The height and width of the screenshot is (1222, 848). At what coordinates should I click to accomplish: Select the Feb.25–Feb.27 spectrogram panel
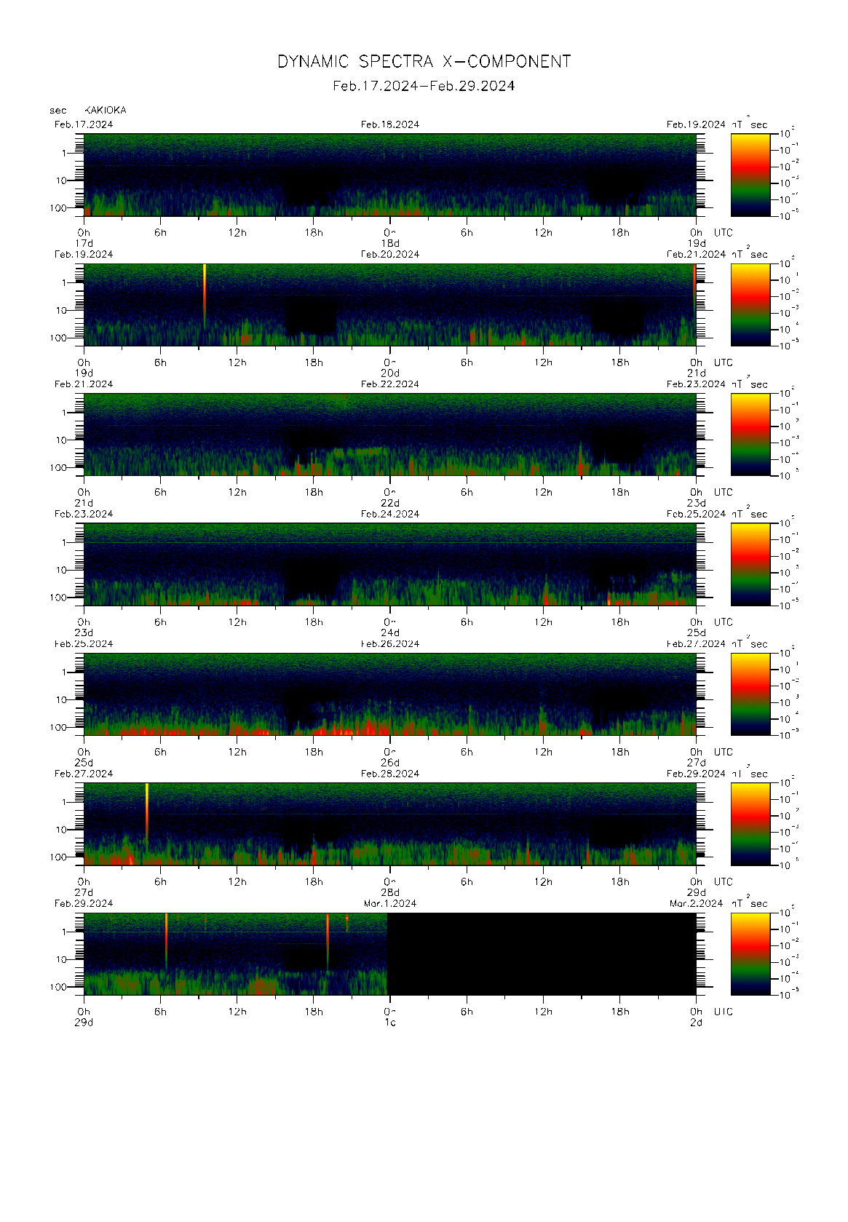pos(390,694)
